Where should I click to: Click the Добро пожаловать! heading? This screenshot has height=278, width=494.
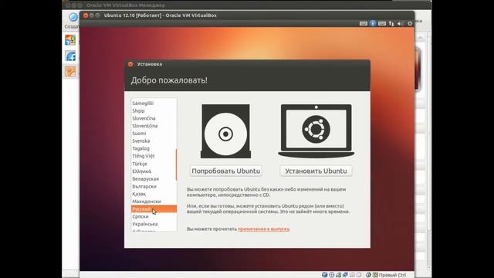tap(169, 80)
